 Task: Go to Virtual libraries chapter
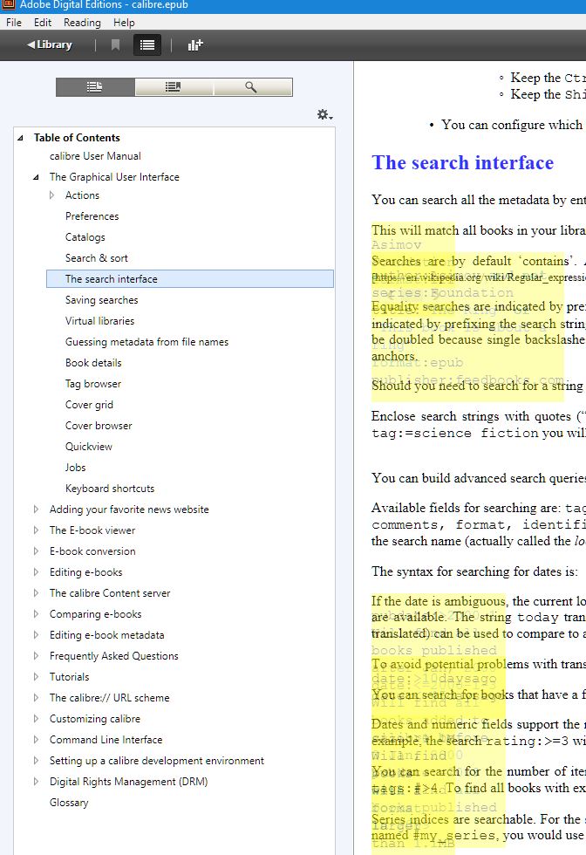click(99, 321)
